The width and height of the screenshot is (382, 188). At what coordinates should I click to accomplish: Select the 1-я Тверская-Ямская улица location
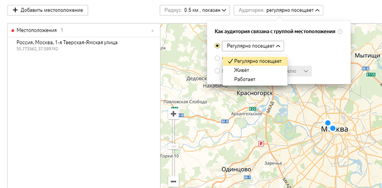[84, 45]
